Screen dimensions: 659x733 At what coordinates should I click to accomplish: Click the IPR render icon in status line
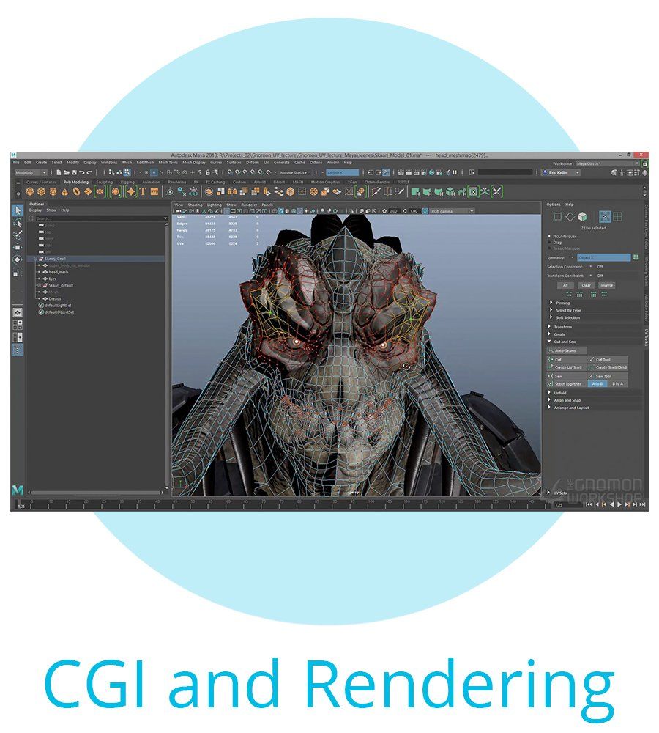click(417, 172)
